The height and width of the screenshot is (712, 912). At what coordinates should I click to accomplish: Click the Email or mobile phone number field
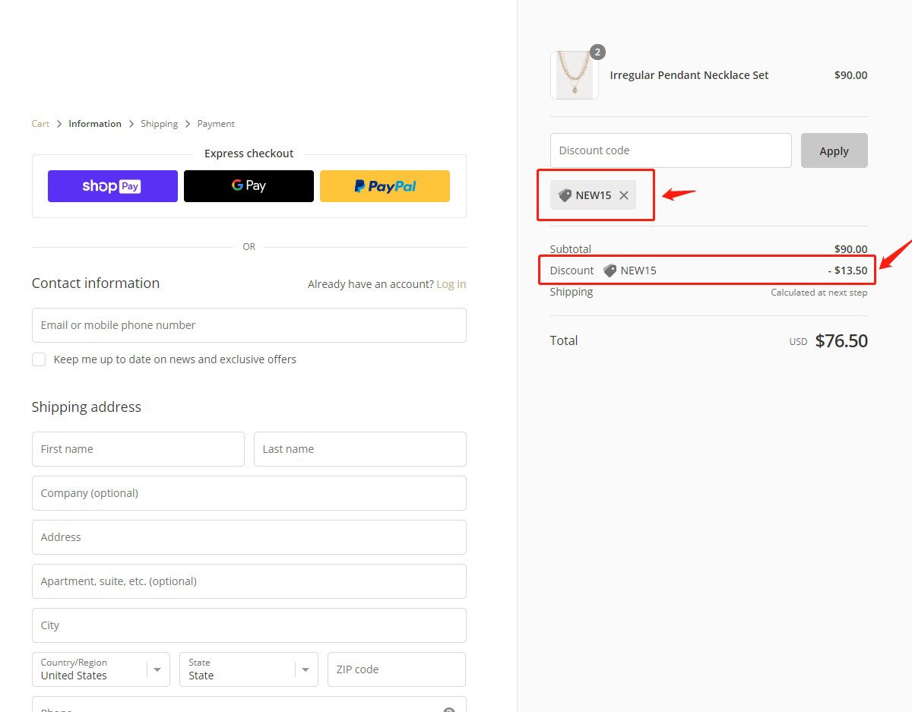click(249, 325)
